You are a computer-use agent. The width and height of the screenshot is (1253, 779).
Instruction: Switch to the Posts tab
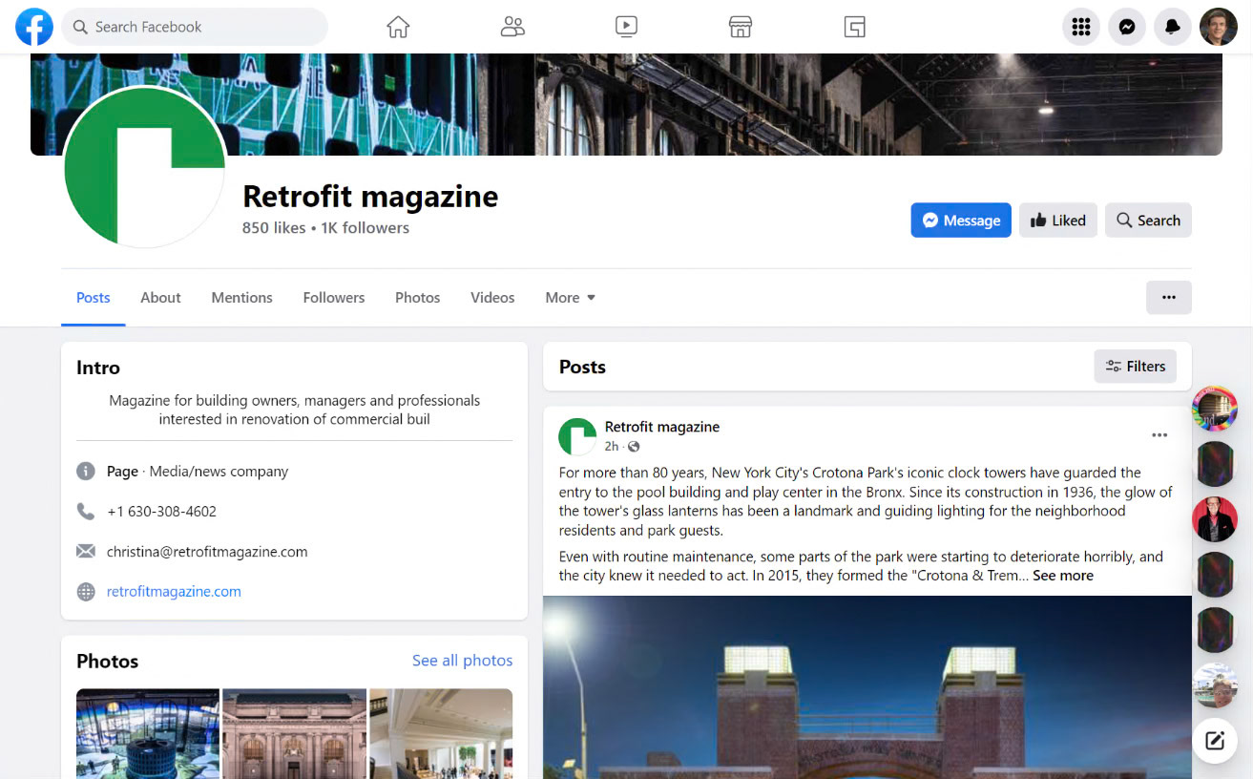click(x=94, y=298)
